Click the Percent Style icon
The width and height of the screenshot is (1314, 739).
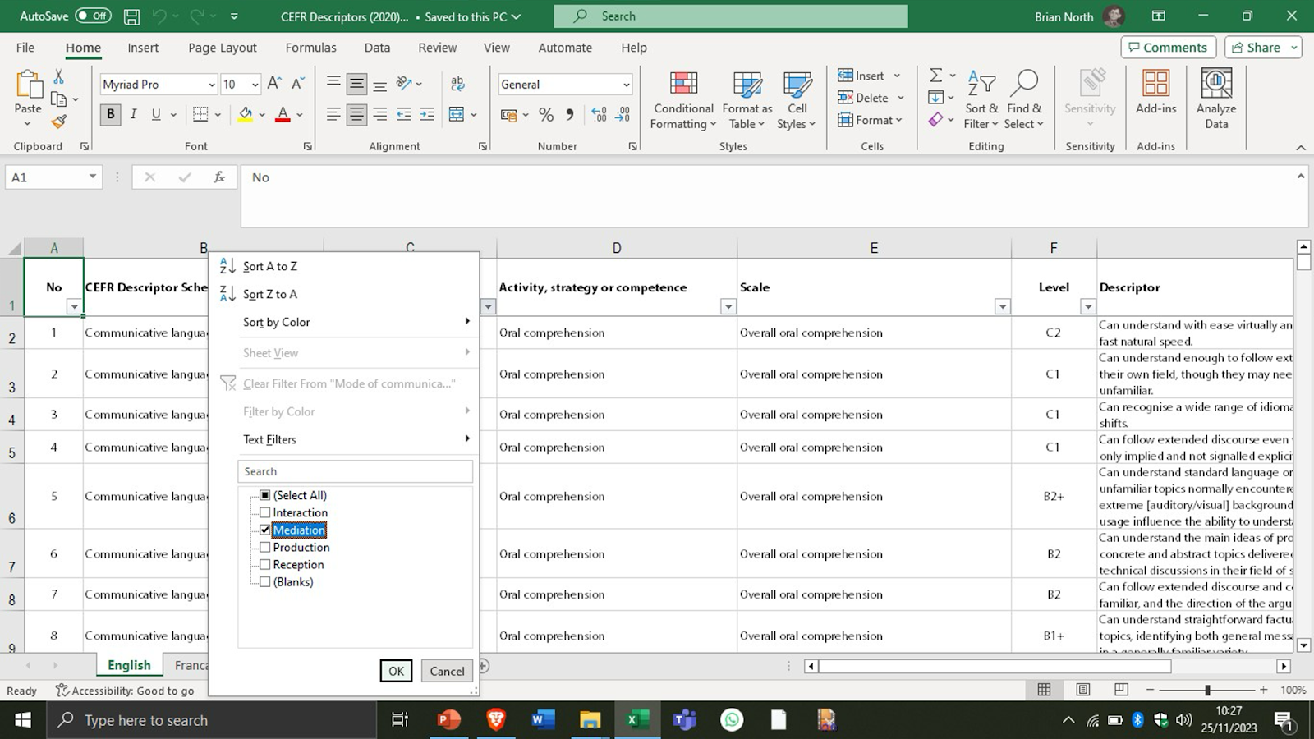pyautogui.click(x=546, y=115)
